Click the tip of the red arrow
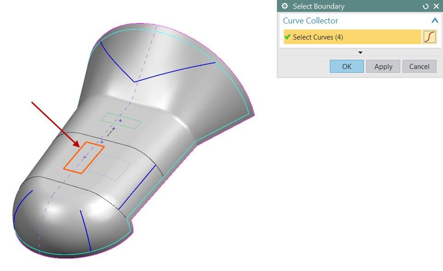 pyautogui.click(x=79, y=147)
